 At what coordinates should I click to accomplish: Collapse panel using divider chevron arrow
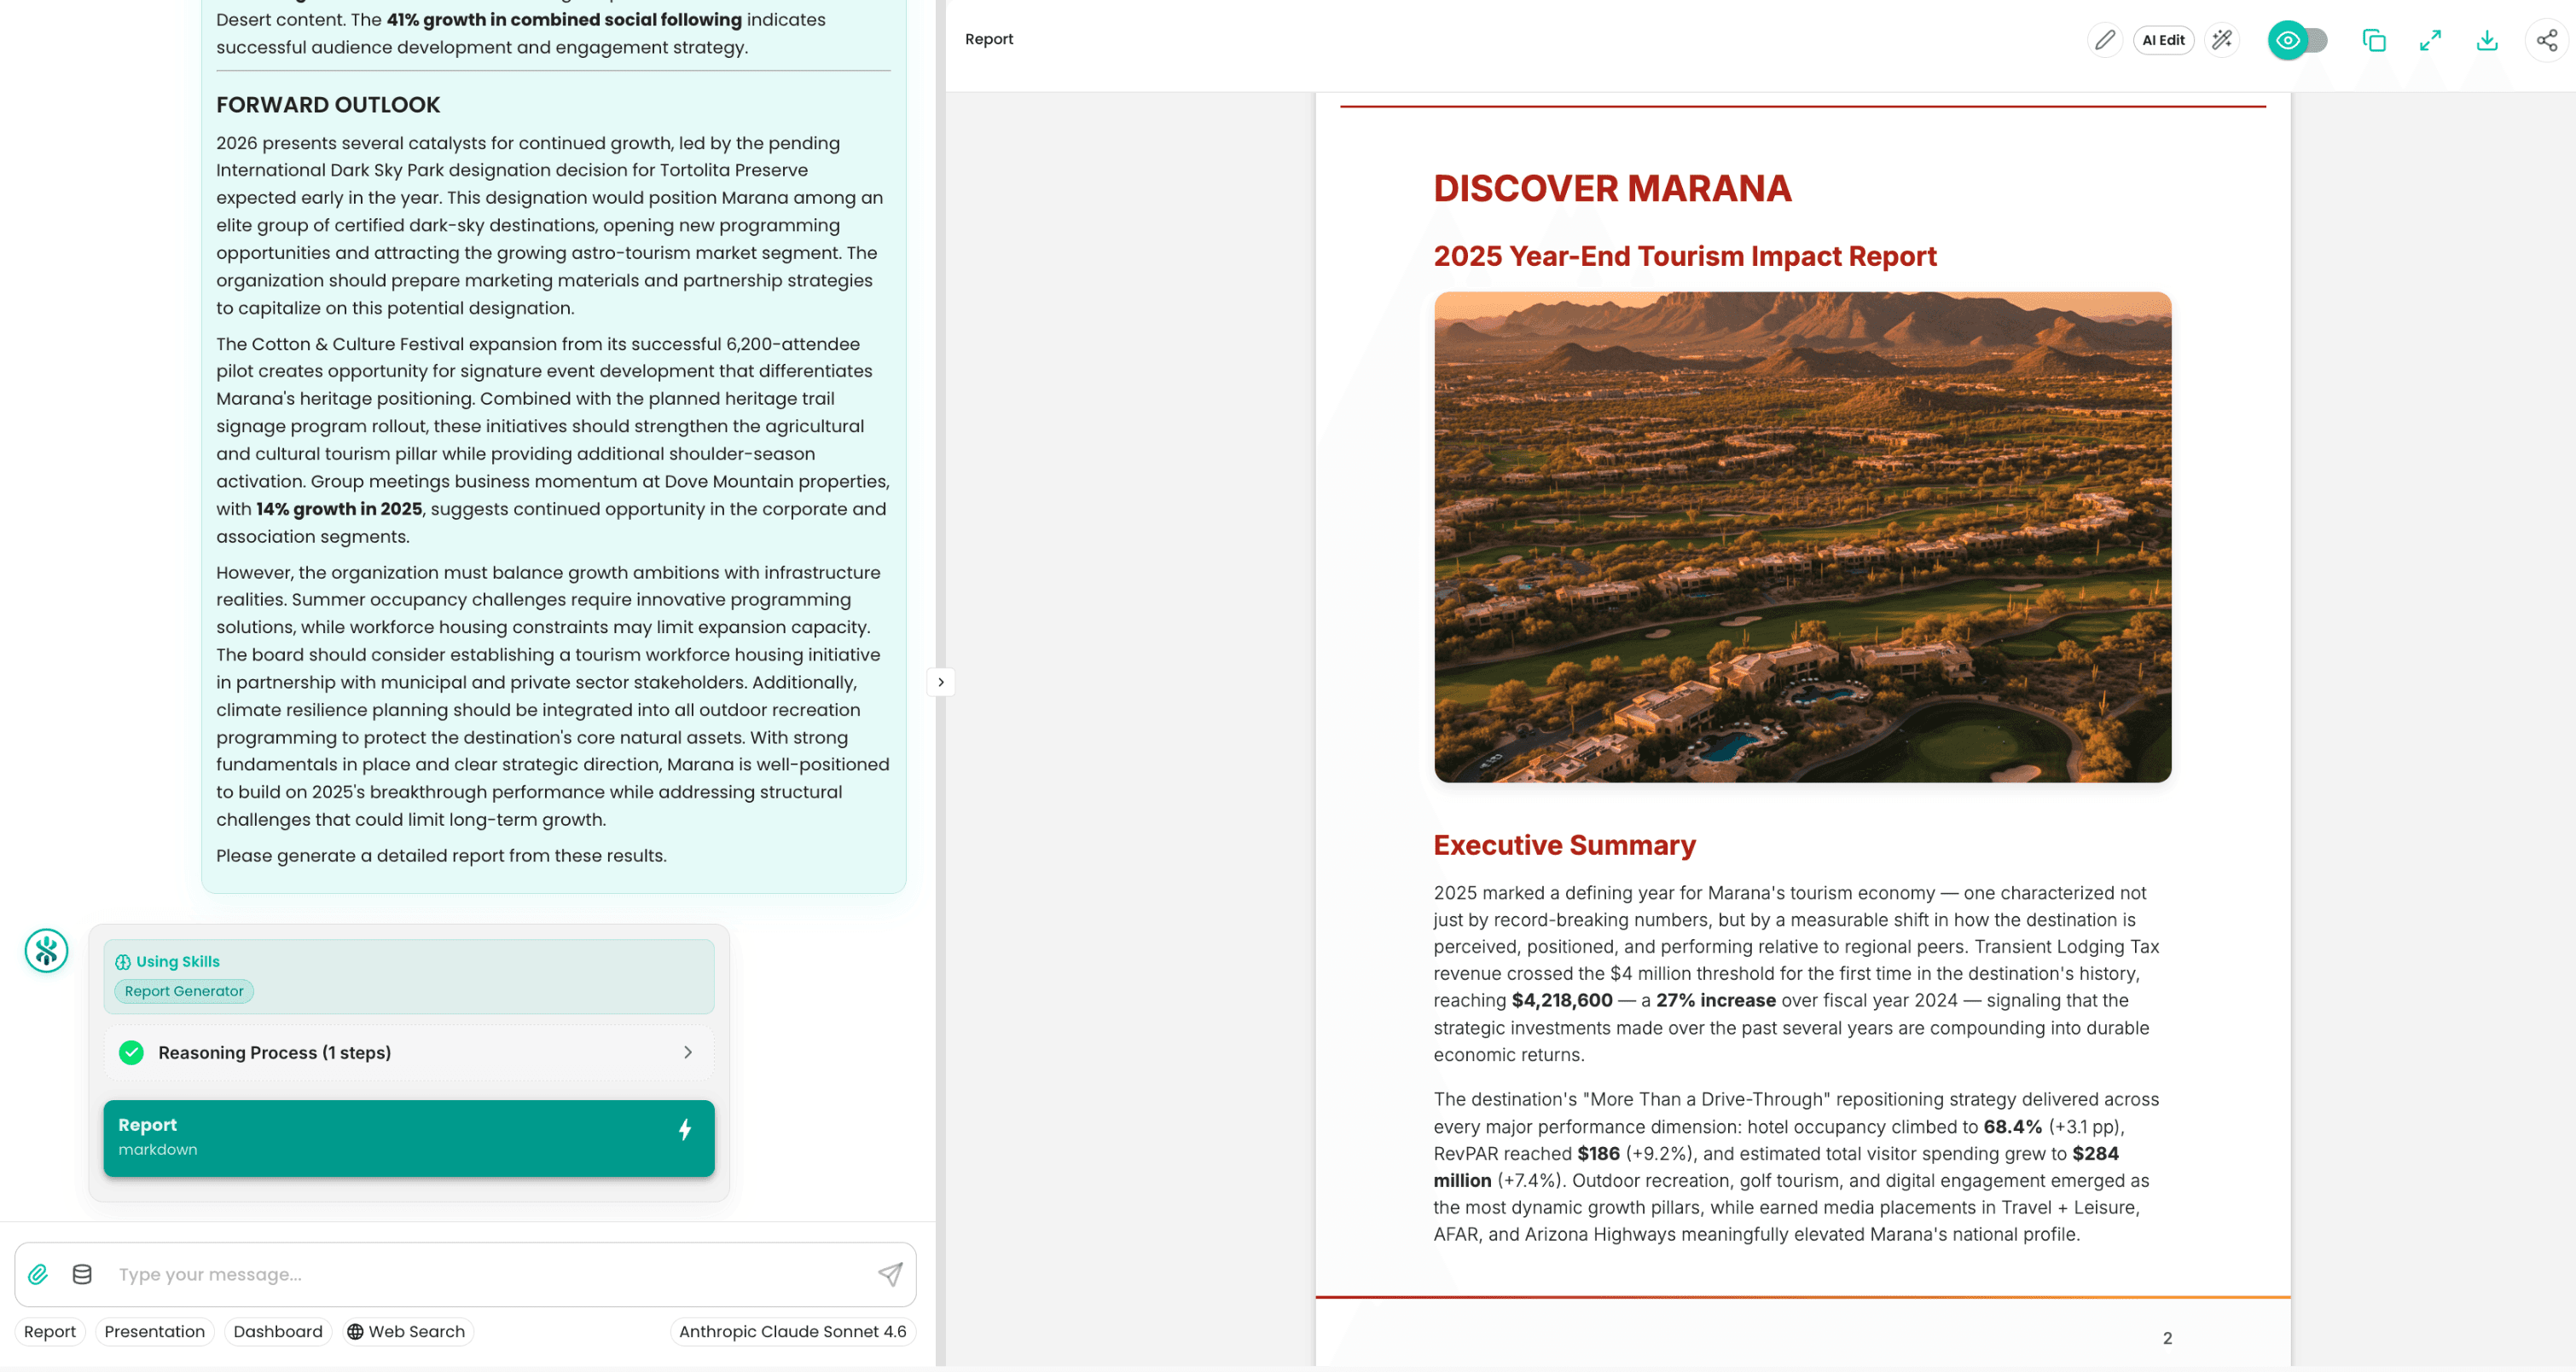click(x=940, y=682)
